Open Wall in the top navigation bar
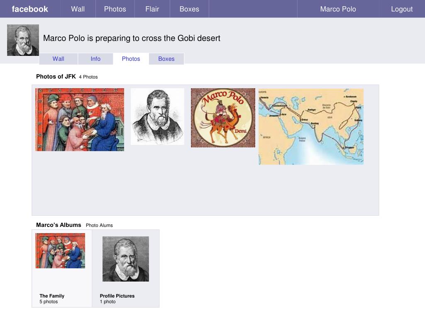 (78, 9)
